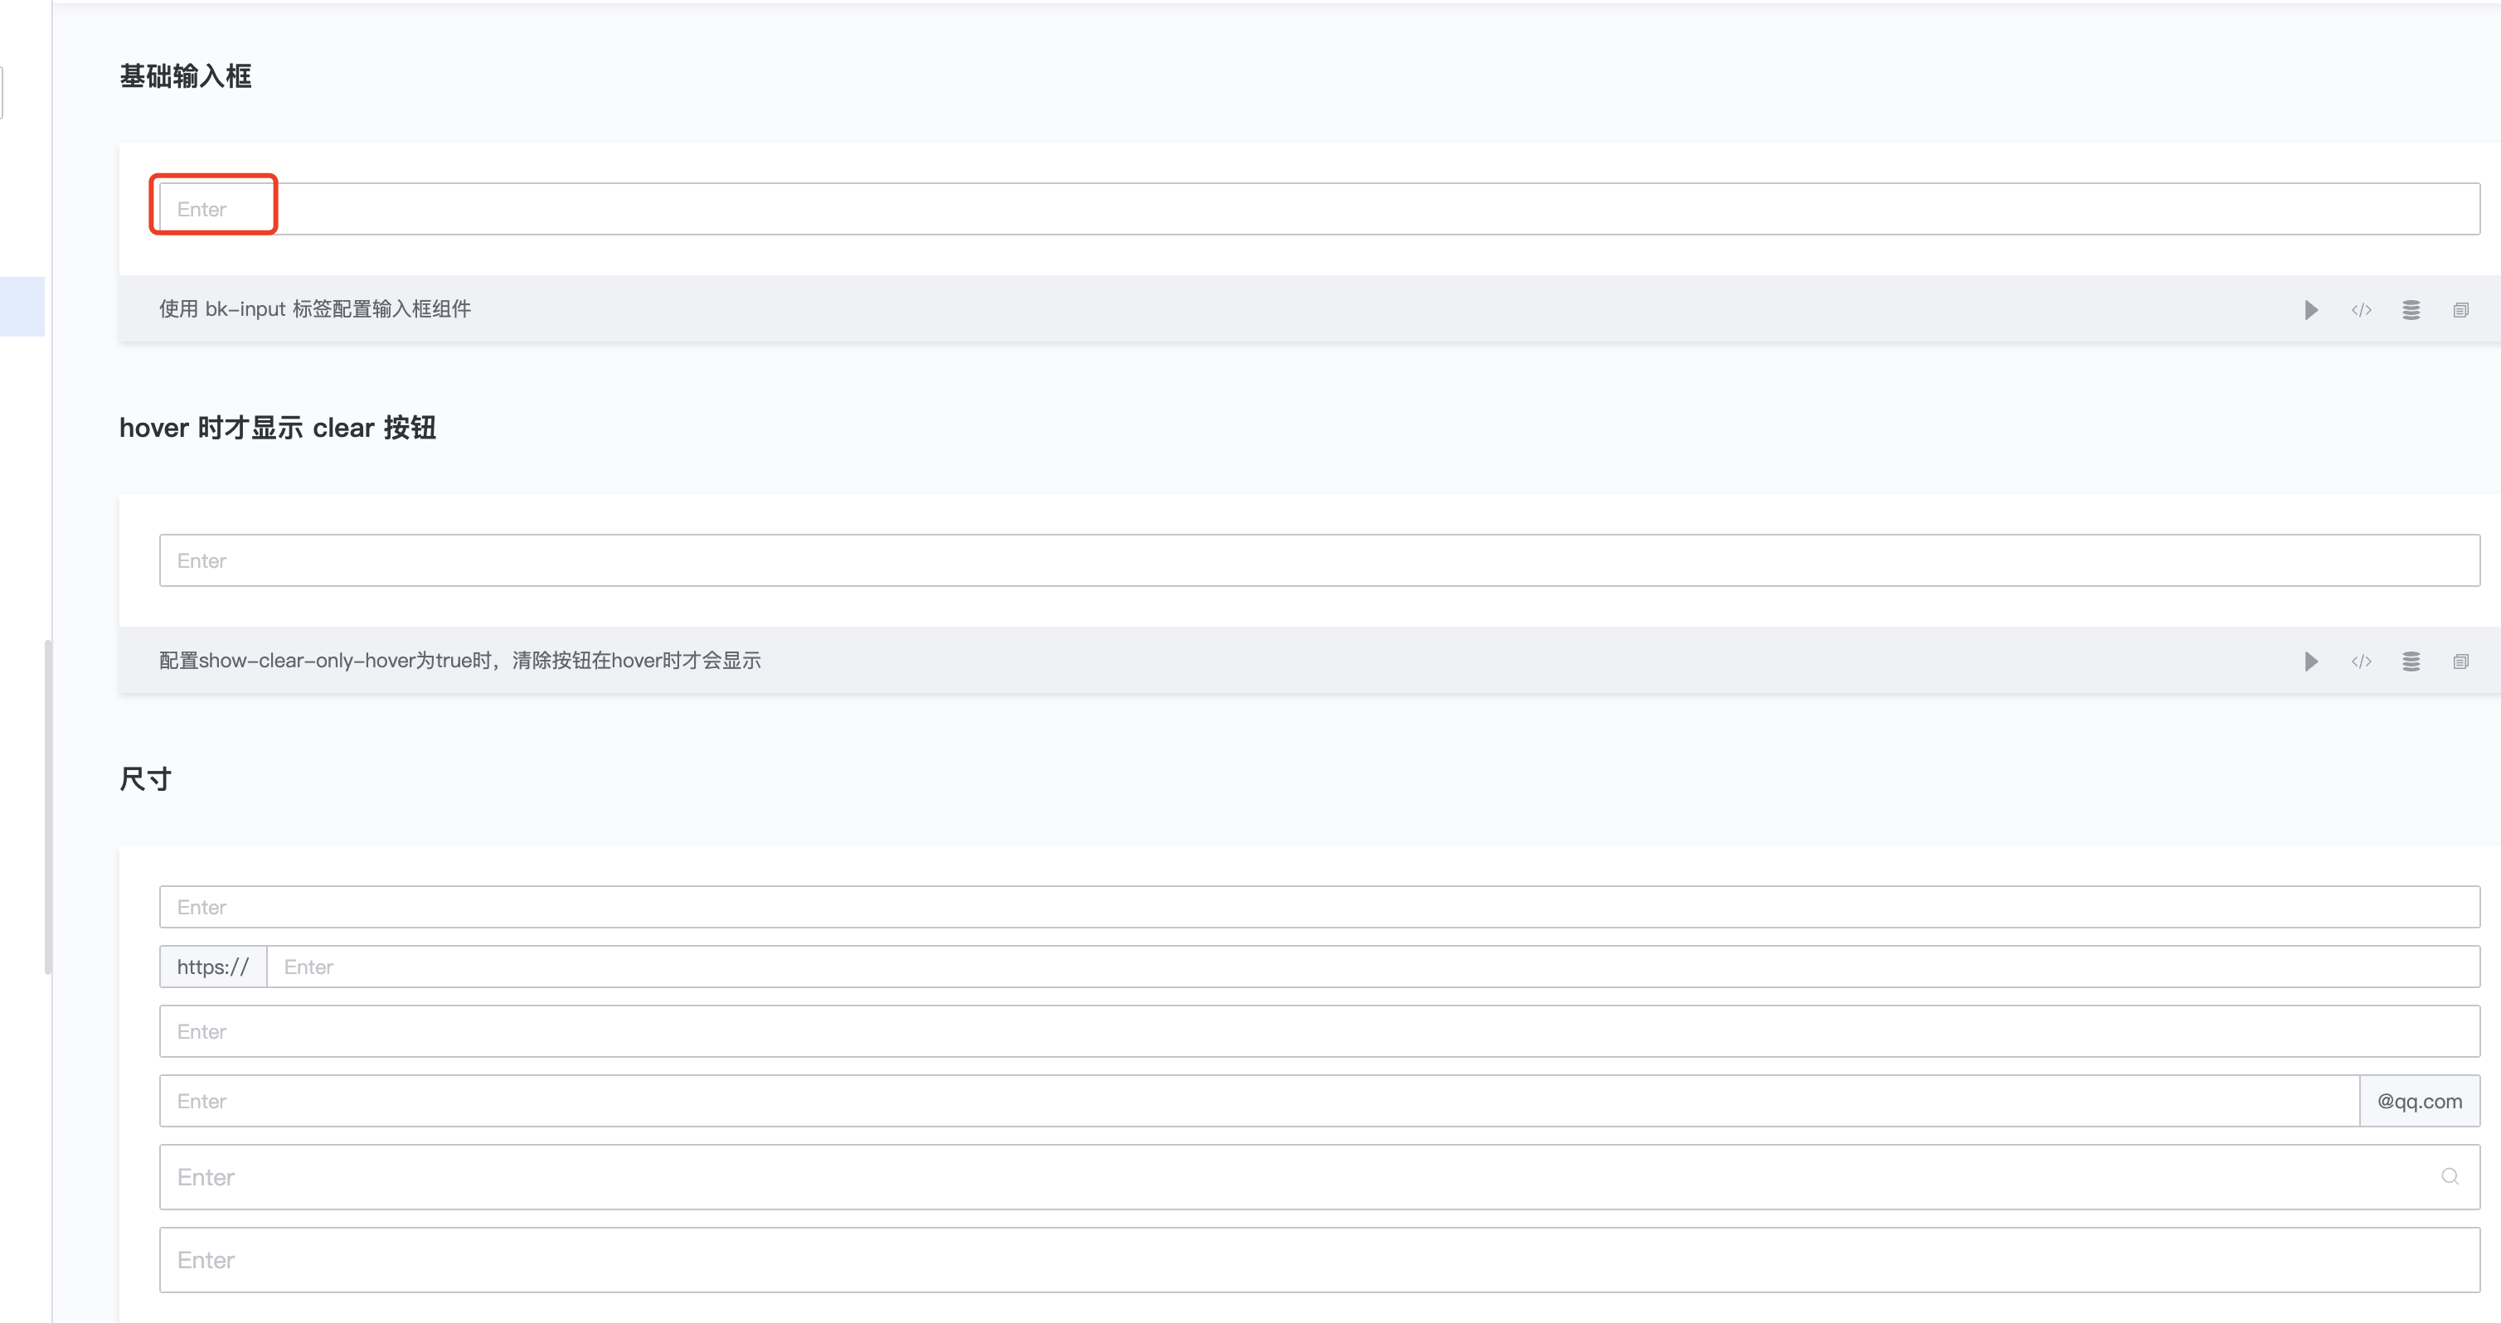This screenshot has width=2501, height=1323.
Task: Click the @qq.com suffix label
Action: 2420,1101
